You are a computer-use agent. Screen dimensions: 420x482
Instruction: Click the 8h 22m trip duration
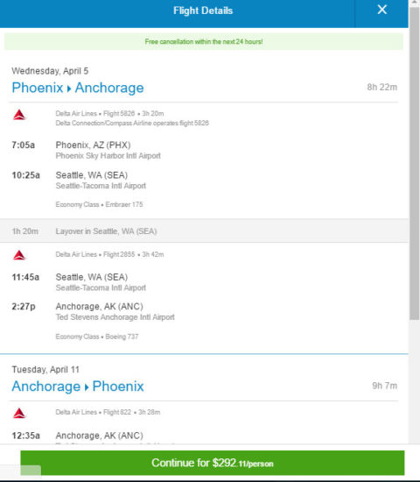[x=381, y=88]
